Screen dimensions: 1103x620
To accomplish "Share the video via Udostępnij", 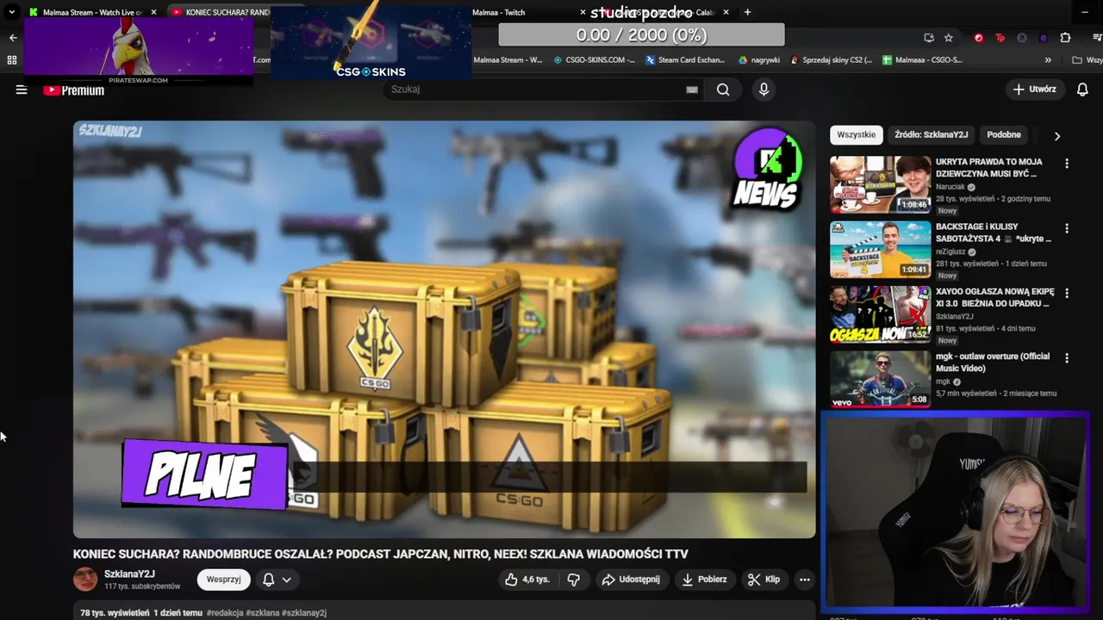I will (x=631, y=580).
